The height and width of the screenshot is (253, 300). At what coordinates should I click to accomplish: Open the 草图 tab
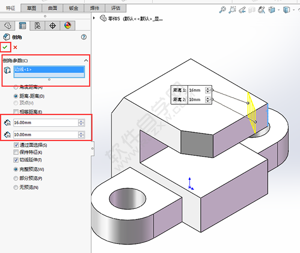pyautogui.click(x=31, y=8)
